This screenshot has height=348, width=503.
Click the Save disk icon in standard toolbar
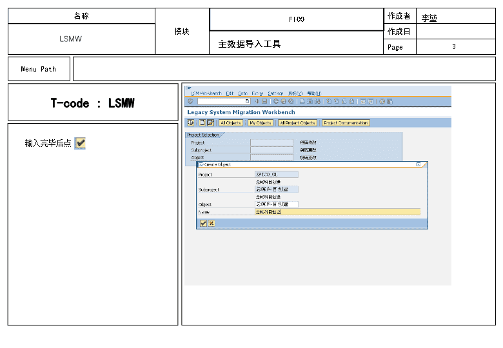coord(264,101)
